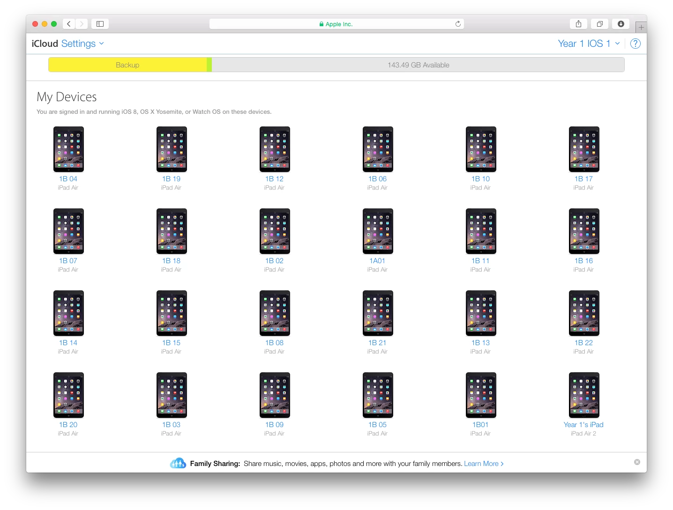Open the 1B 08 iPad icon
Screen dimensions: 673x510
pos(275,313)
